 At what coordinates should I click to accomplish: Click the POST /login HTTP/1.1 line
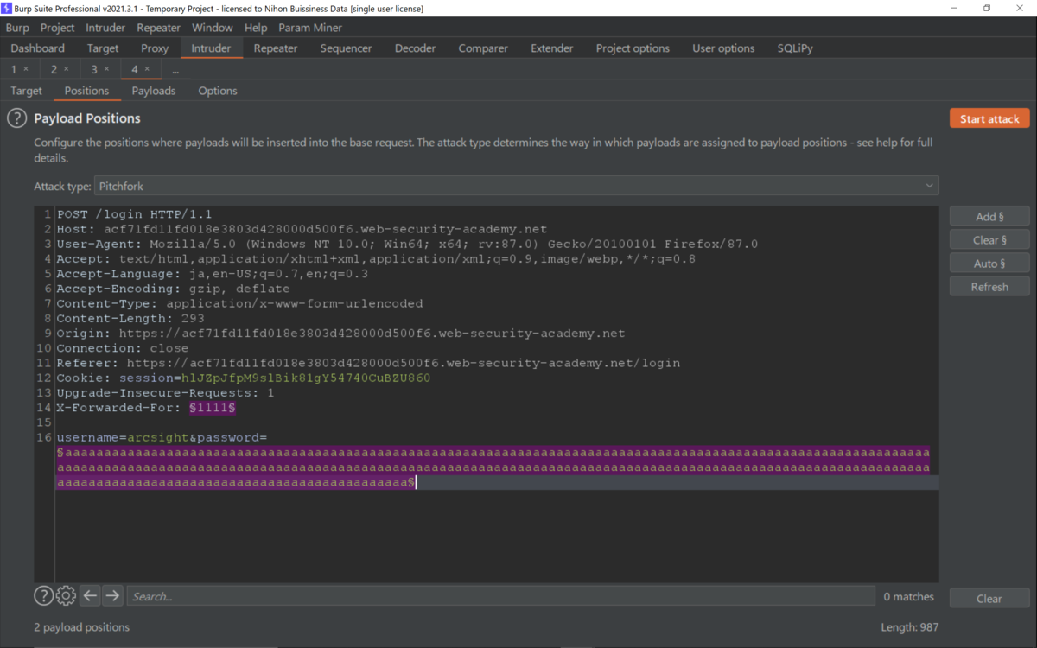[x=134, y=213]
